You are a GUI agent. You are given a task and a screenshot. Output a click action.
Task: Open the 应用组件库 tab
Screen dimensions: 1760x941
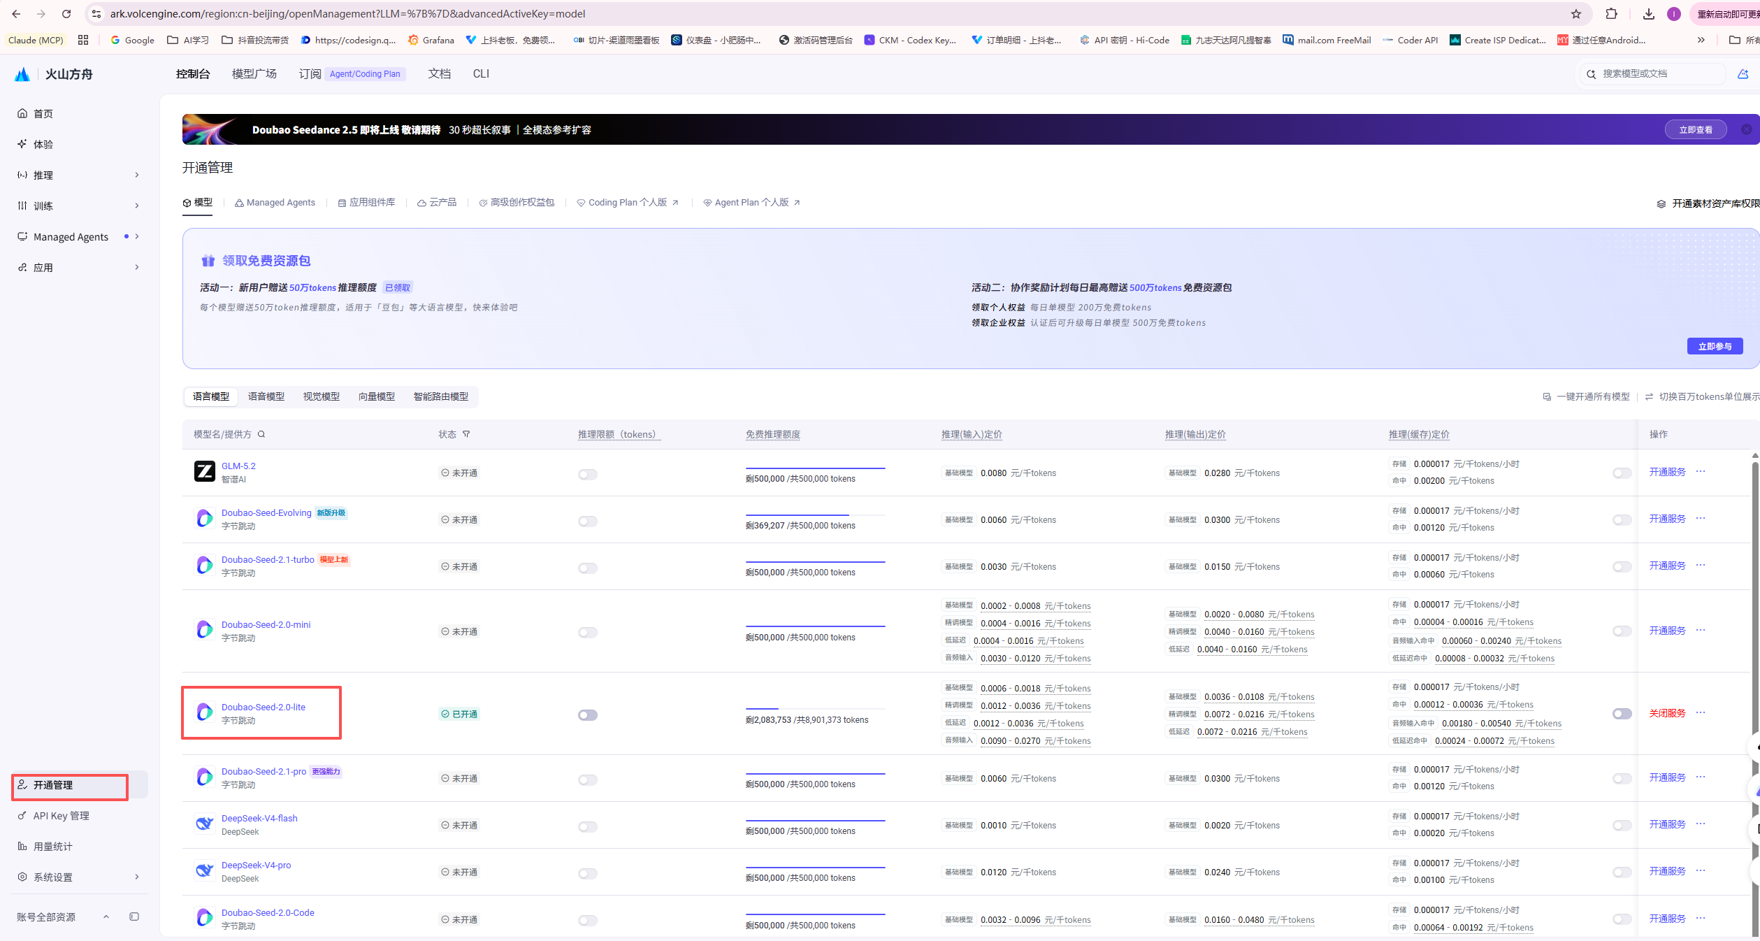pyautogui.click(x=366, y=203)
